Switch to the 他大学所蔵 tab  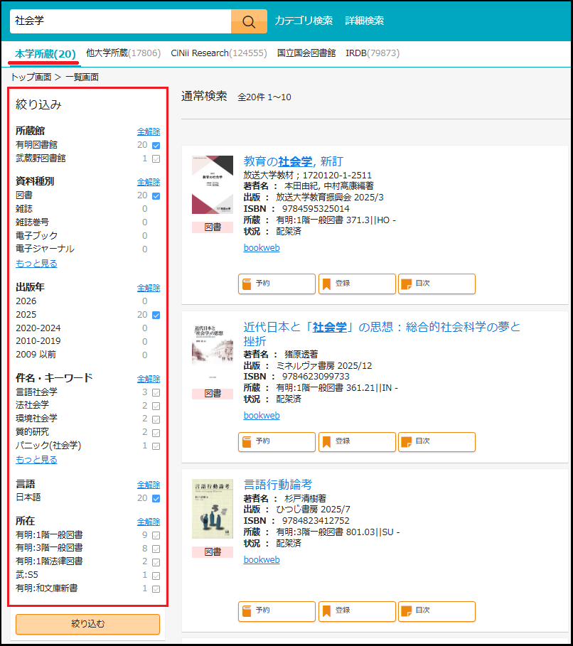pos(123,53)
